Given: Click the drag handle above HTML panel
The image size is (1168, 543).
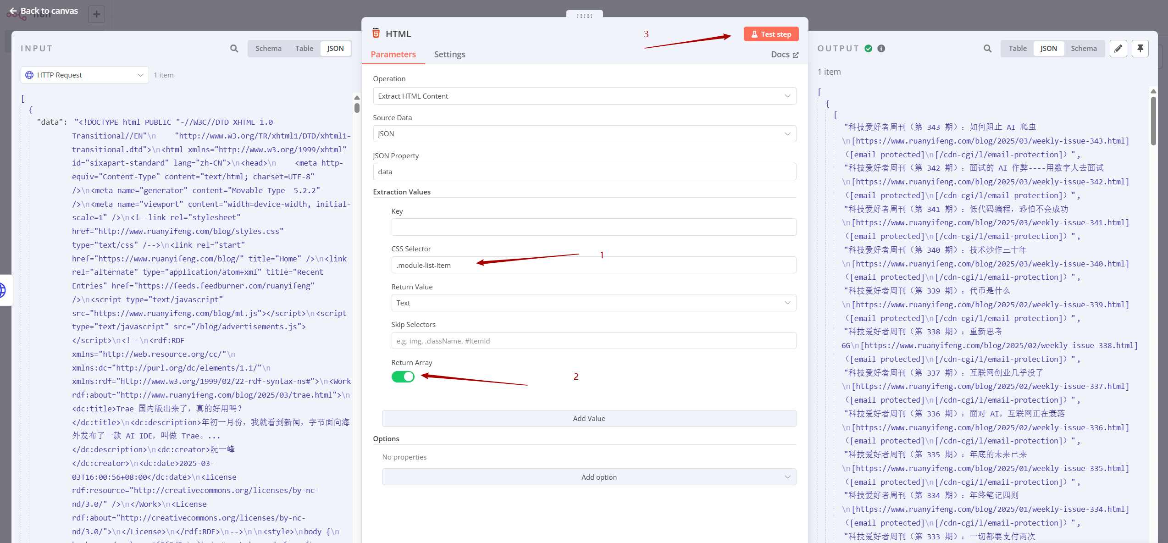Looking at the screenshot, I should point(584,16).
